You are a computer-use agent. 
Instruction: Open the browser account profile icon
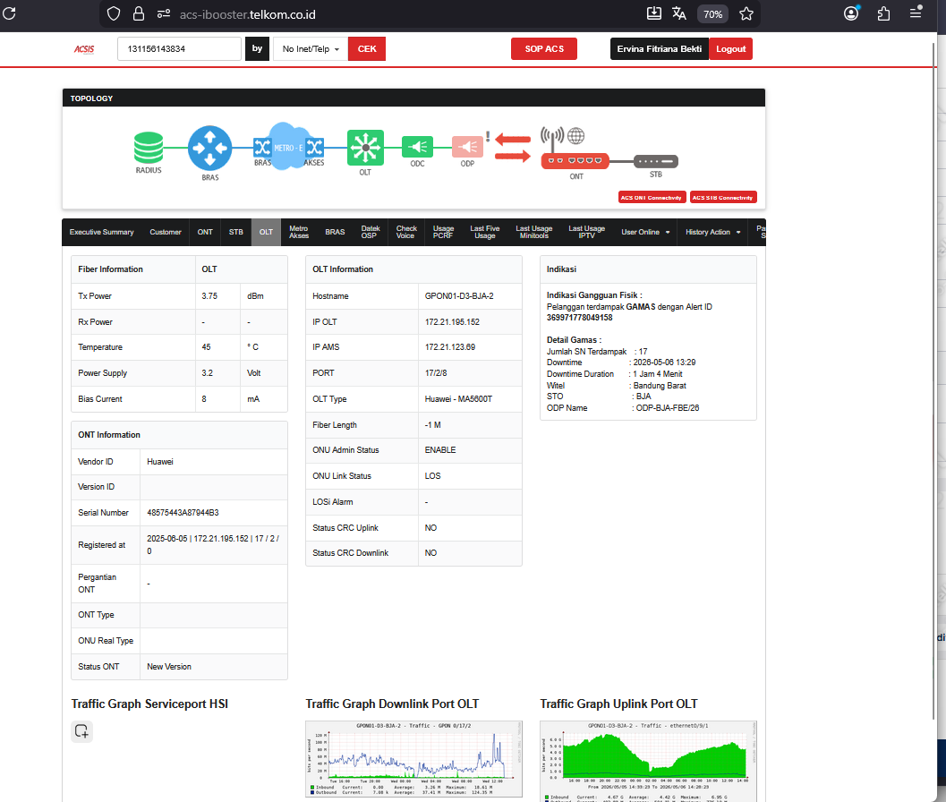[x=851, y=13]
